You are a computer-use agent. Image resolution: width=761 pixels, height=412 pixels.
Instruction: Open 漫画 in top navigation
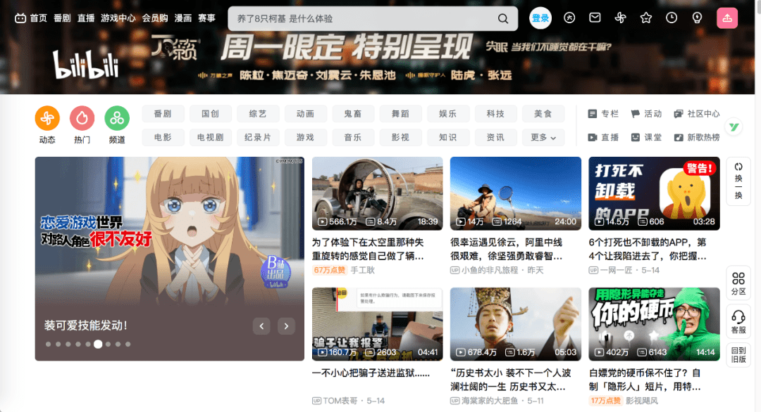pos(183,18)
